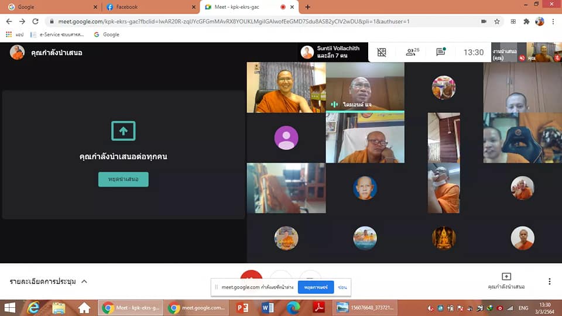Open the Chrome three-dot menu
The height and width of the screenshot is (316, 562).
[x=553, y=22]
